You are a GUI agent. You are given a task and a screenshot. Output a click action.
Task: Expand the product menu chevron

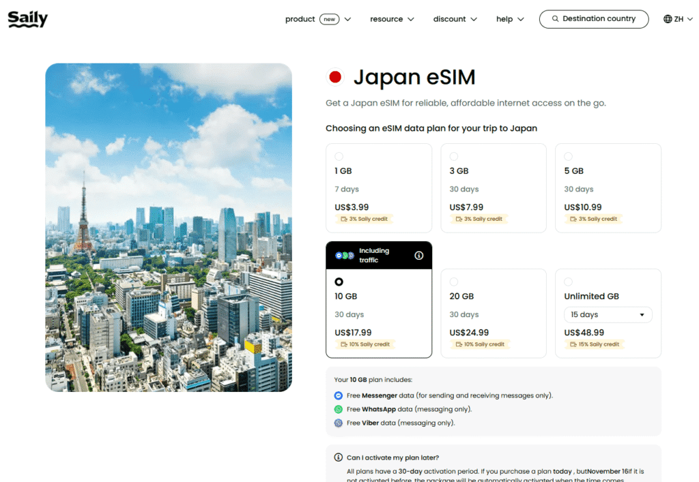pyautogui.click(x=347, y=19)
